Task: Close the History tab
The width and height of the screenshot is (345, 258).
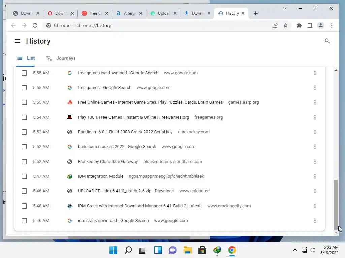Action: pyautogui.click(x=243, y=13)
